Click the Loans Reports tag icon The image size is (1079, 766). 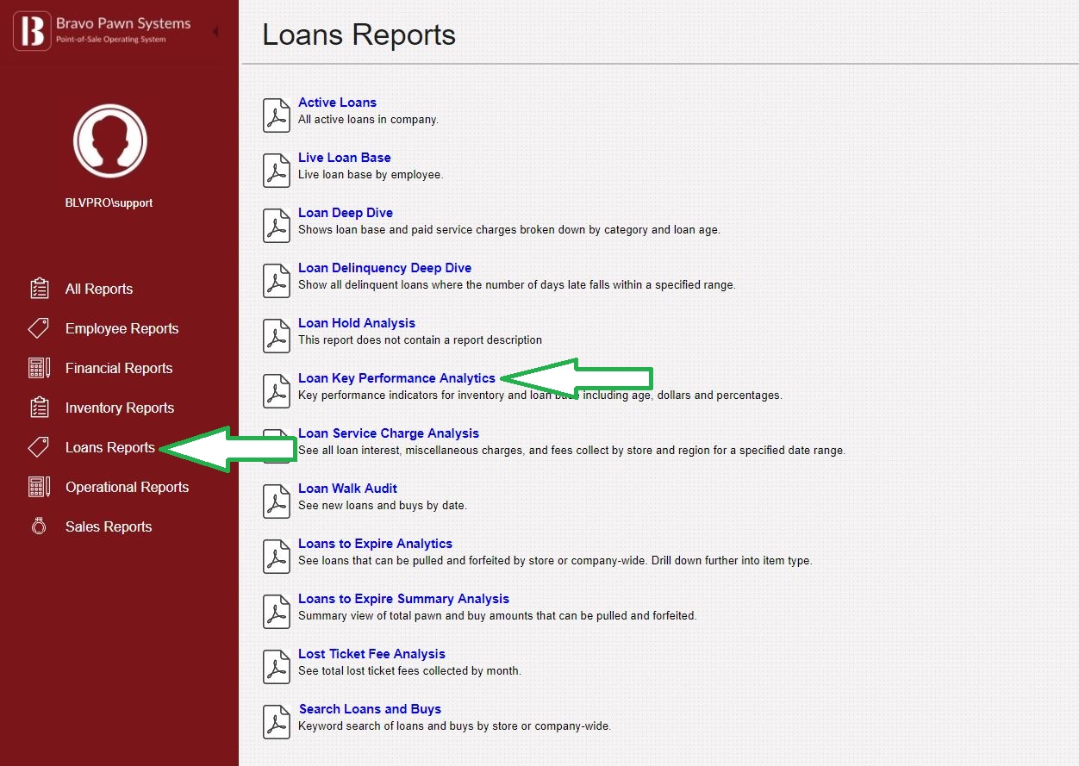point(39,447)
